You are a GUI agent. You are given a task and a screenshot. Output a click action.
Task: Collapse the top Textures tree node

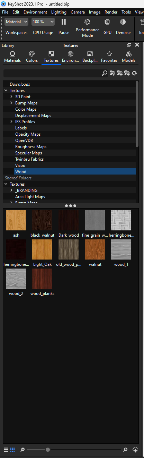(x=6, y=91)
